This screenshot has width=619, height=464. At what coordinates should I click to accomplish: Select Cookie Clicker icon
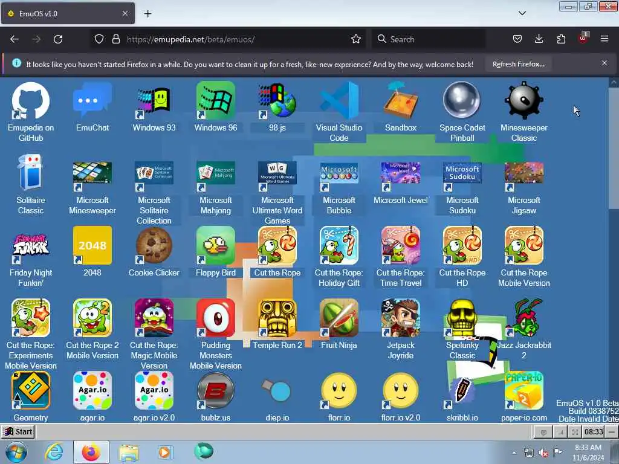click(x=154, y=245)
